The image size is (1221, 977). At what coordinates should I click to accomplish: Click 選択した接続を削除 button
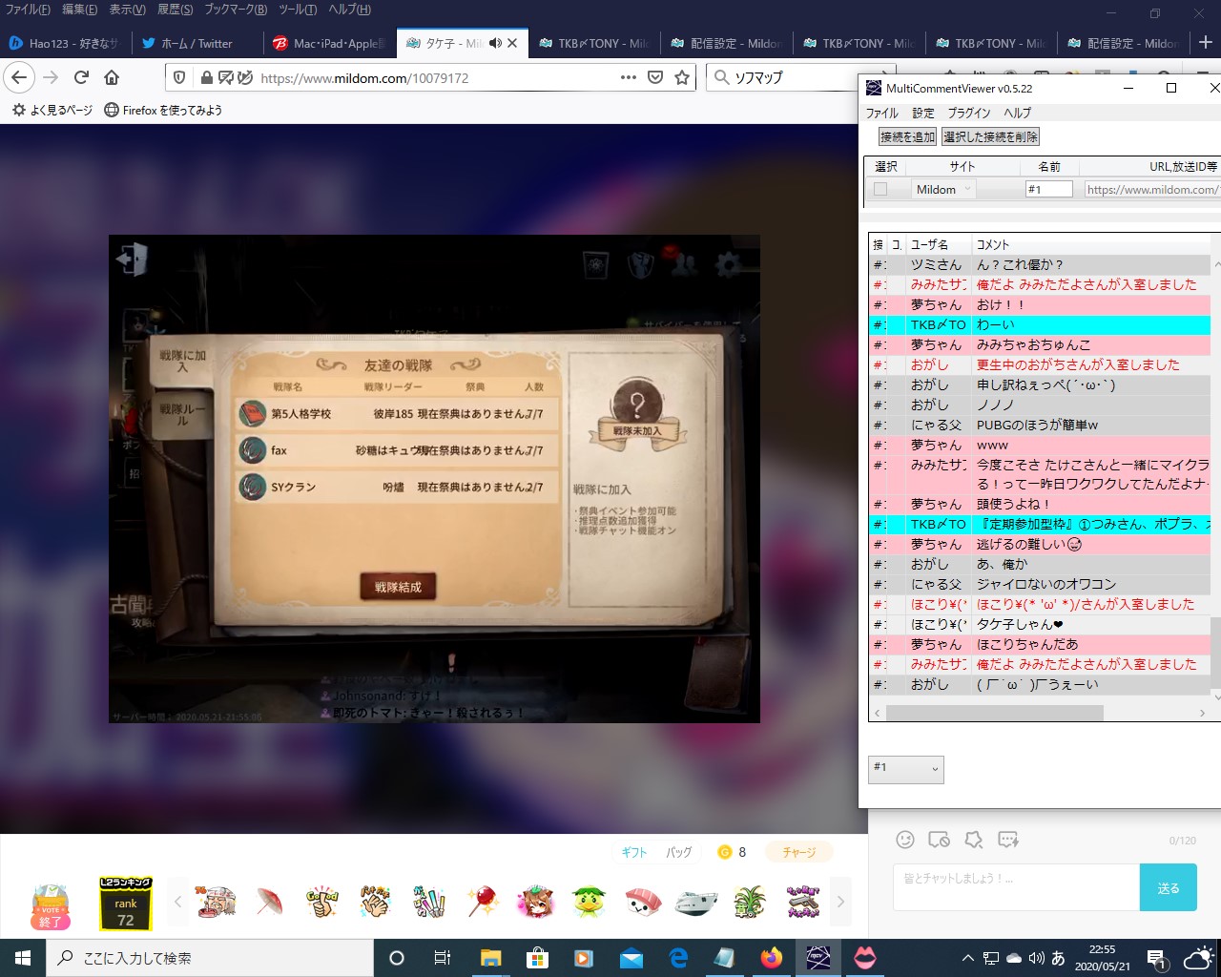coord(990,137)
